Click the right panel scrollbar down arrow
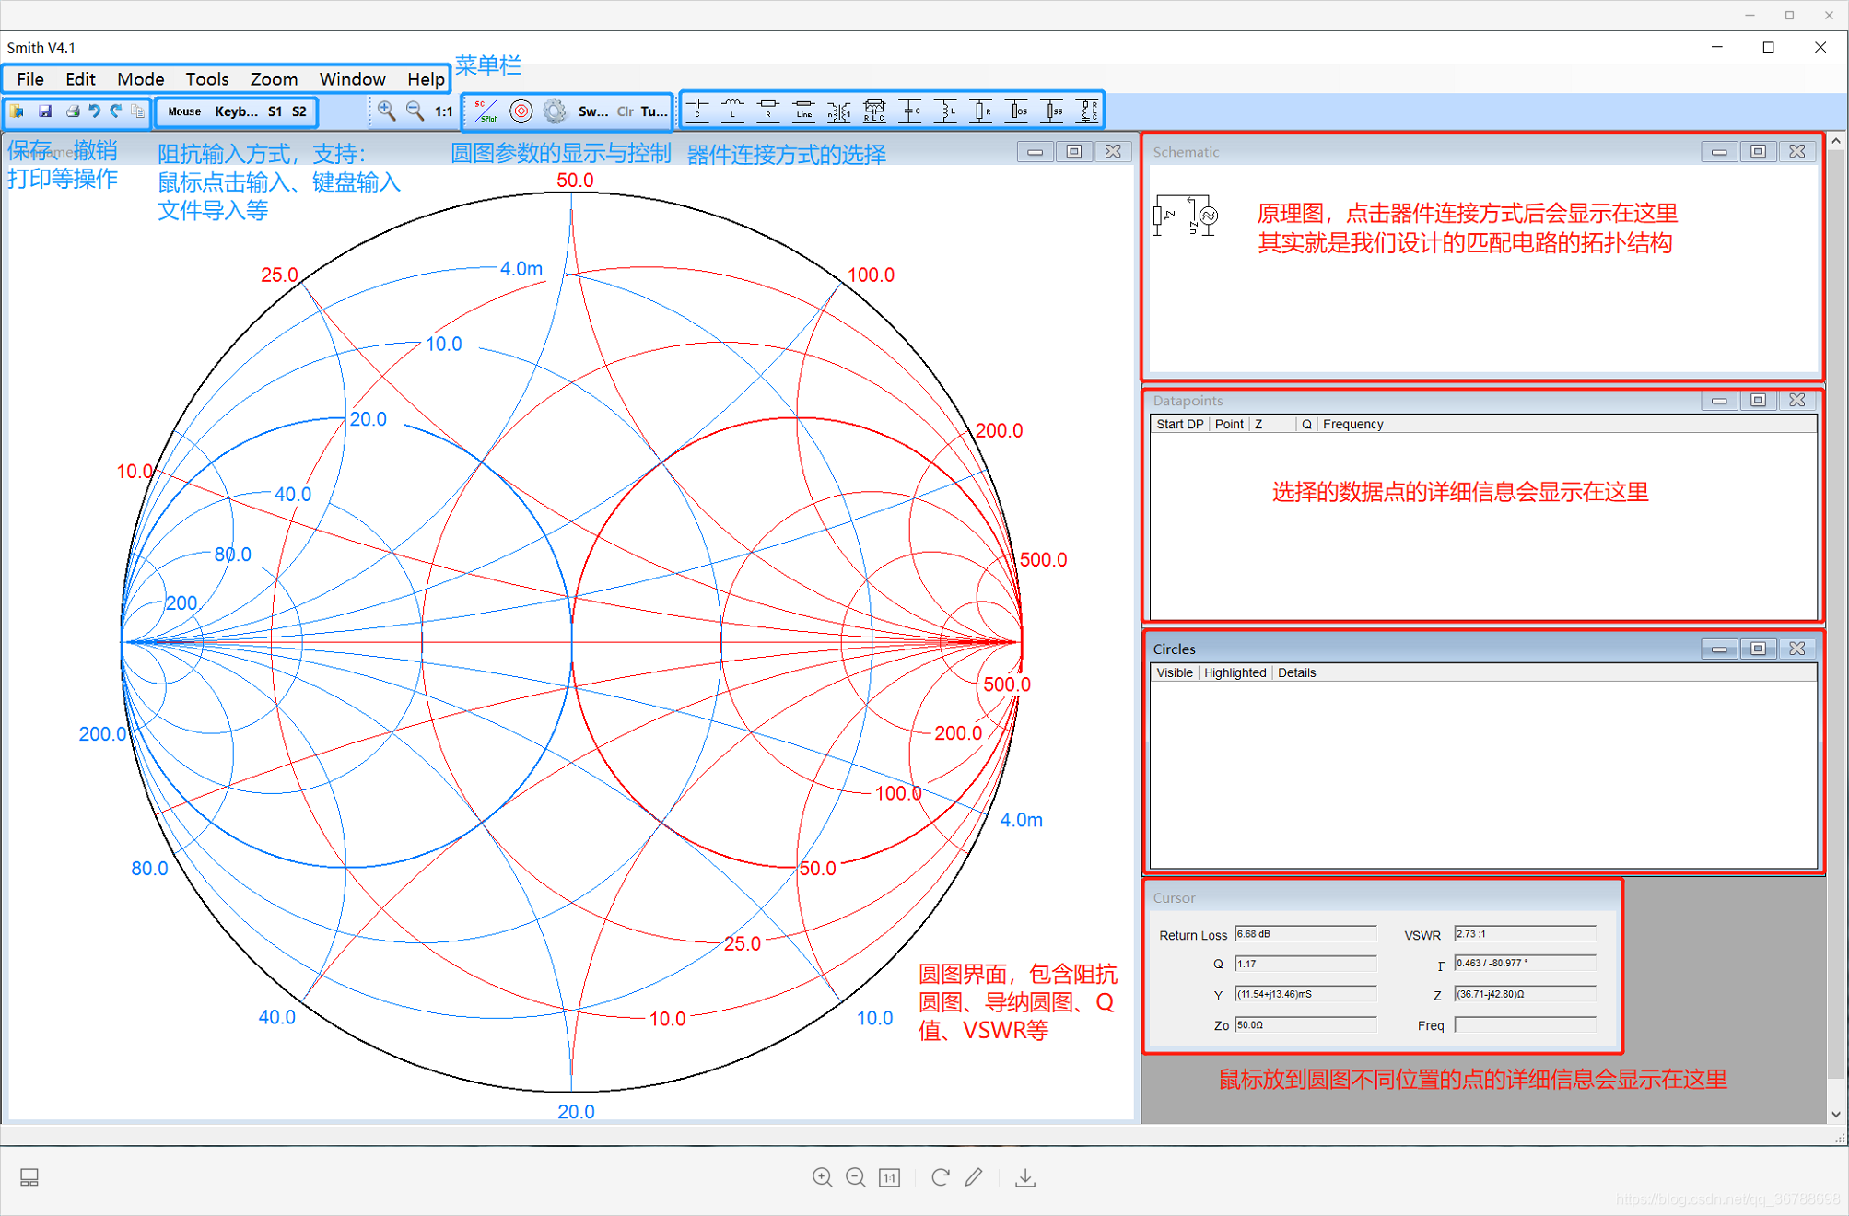The image size is (1849, 1216). tap(1836, 1114)
